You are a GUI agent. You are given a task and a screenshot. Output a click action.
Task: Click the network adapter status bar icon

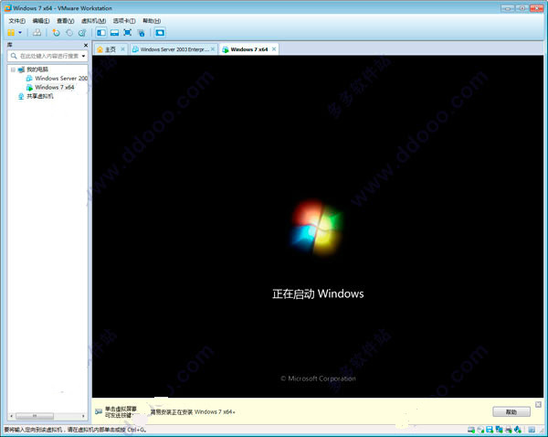[x=499, y=430]
